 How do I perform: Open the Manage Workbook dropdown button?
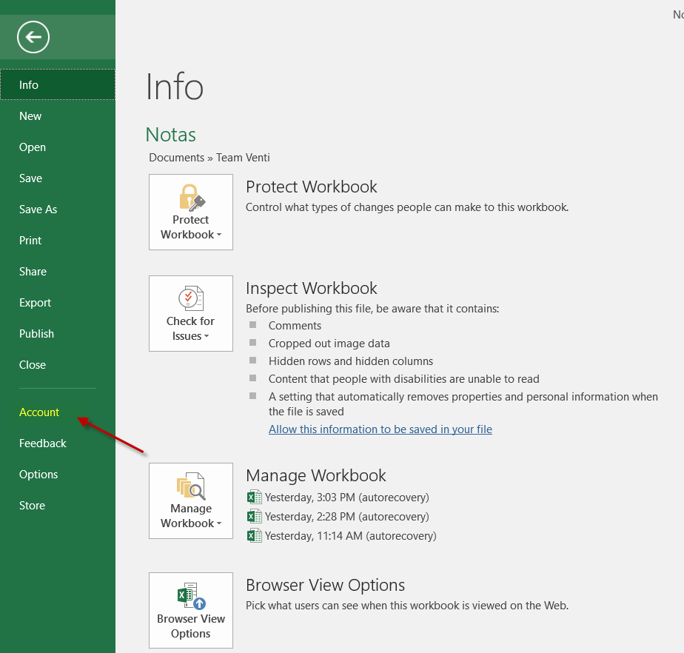(191, 500)
